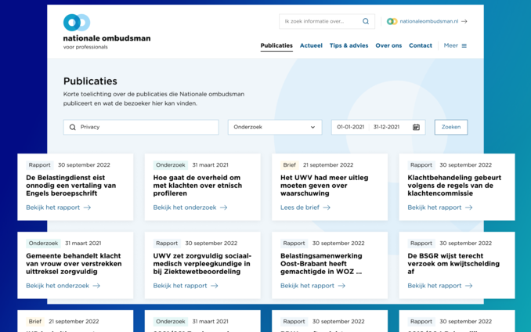Open the Publicaties menu item
The height and width of the screenshot is (332, 531).
point(276,45)
